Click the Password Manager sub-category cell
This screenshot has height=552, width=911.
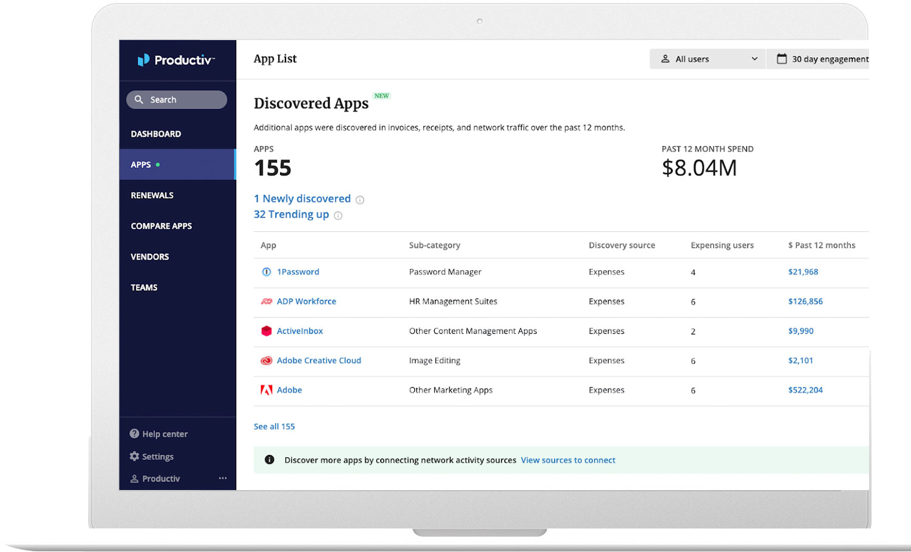[x=445, y=272]
